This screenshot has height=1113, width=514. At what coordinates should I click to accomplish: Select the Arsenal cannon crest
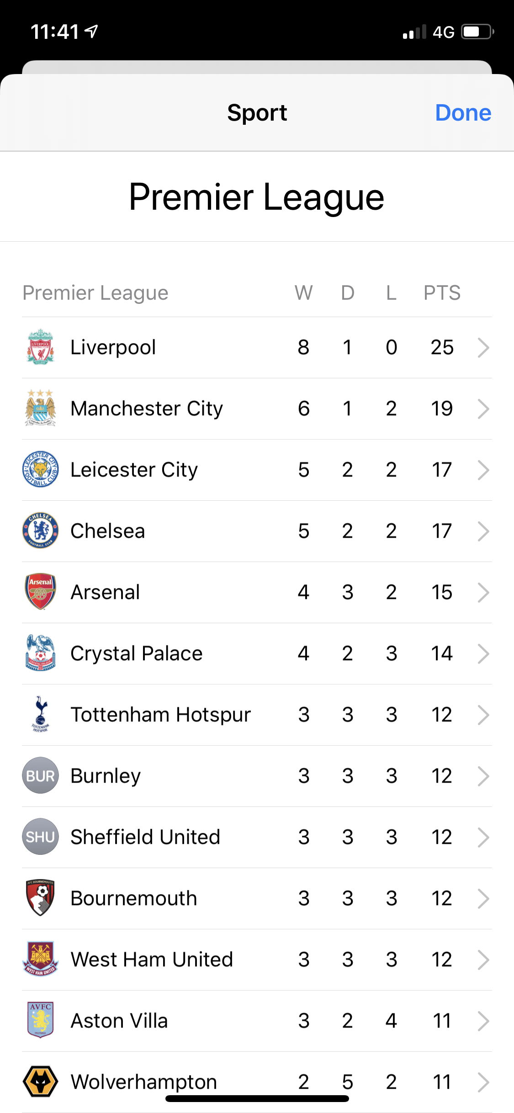(x=41, y=592)
